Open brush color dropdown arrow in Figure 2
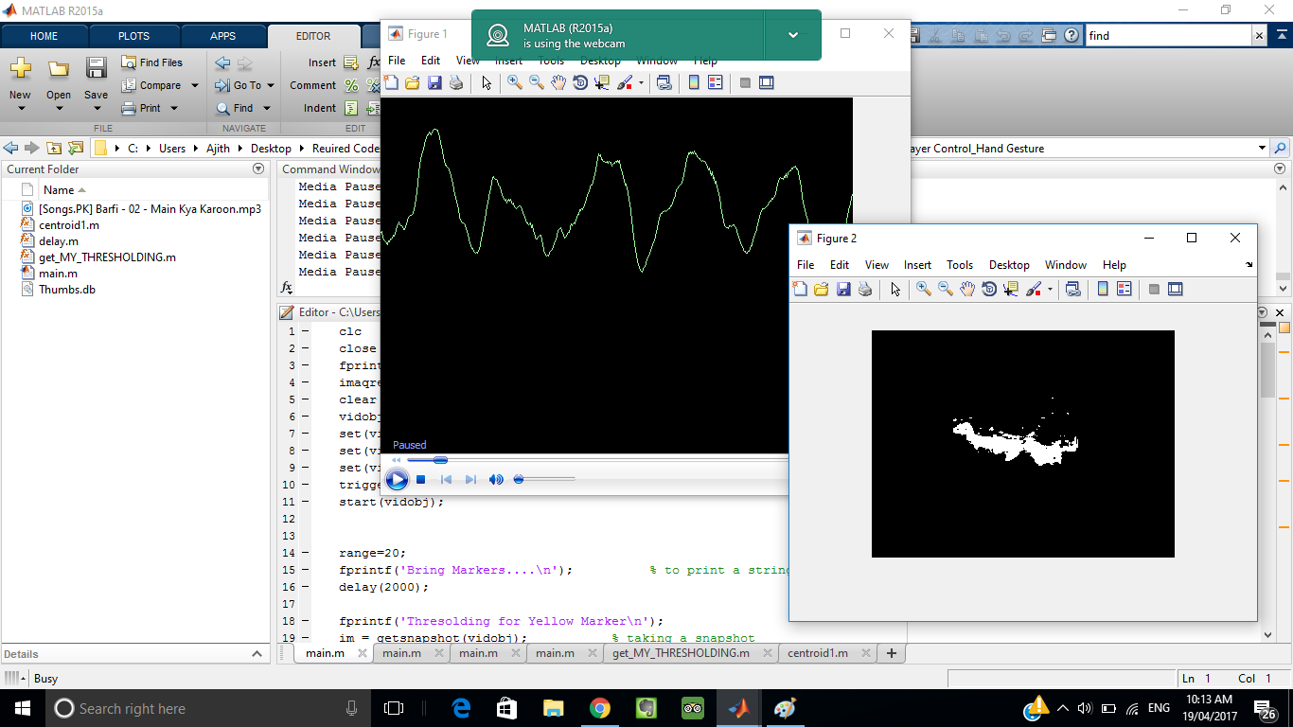Image resolution: width=1293 pixels, height=727 pixels. click(x=1050, y=290)
